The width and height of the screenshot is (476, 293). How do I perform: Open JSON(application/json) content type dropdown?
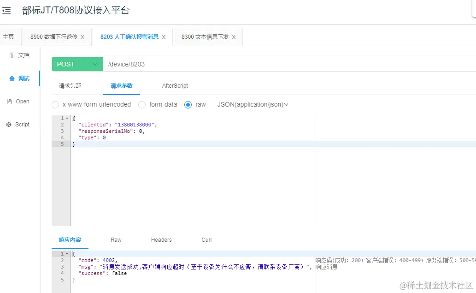click(x=253, y=105)
